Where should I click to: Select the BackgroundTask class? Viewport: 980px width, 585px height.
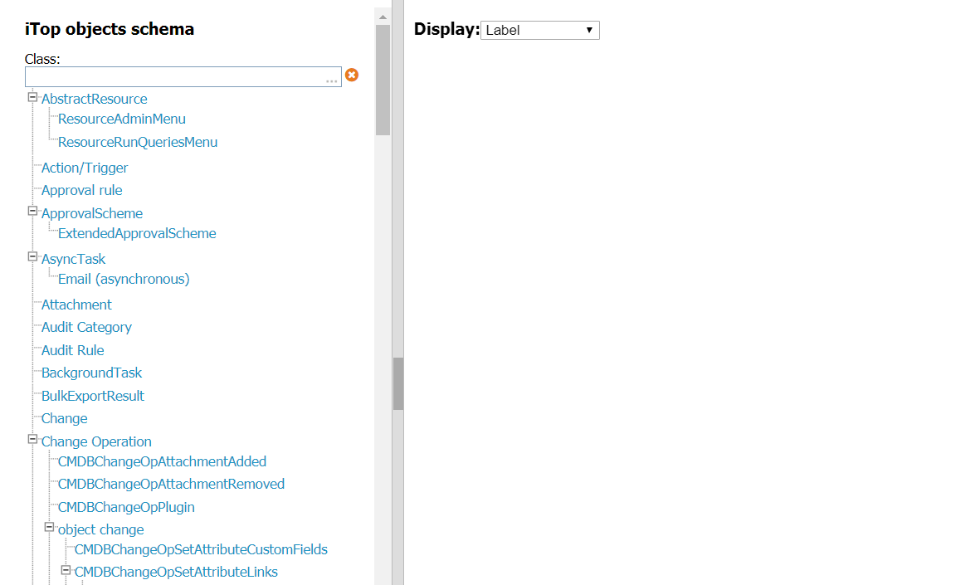[x=91, y=373]
